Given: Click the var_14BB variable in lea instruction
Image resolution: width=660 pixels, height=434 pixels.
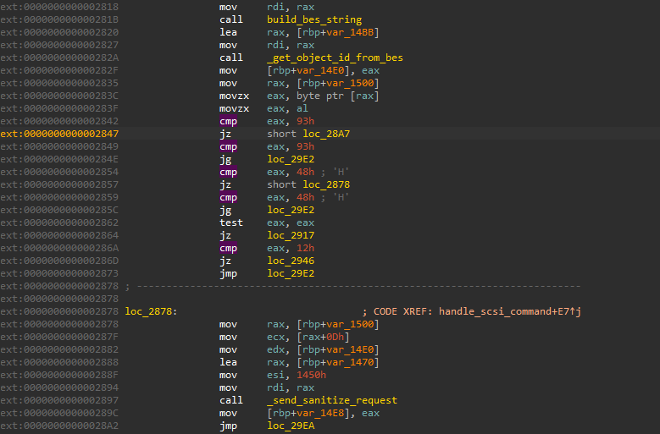Looking at the screenshot, I should [350, 32].
